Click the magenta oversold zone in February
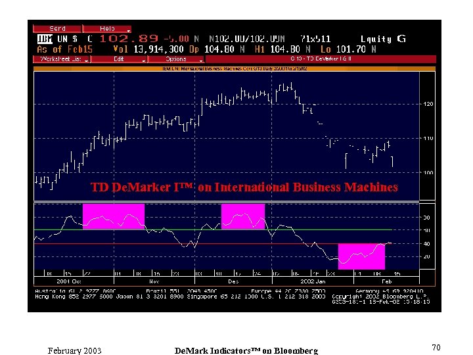The width and height of the screenshot is (473, 355). point(361,256)
